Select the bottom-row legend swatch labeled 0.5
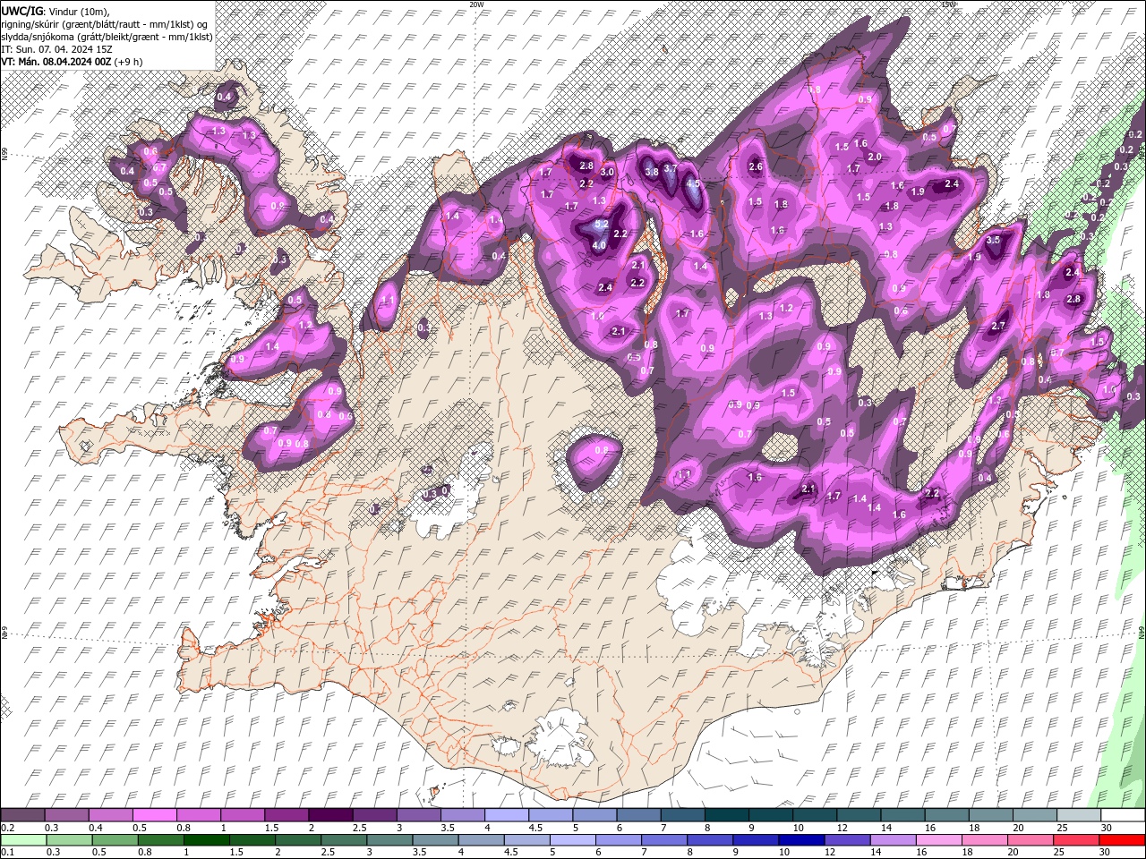The width and height of the screenshot is (1146, 859). pyautogui.click(x=116, y=840)
